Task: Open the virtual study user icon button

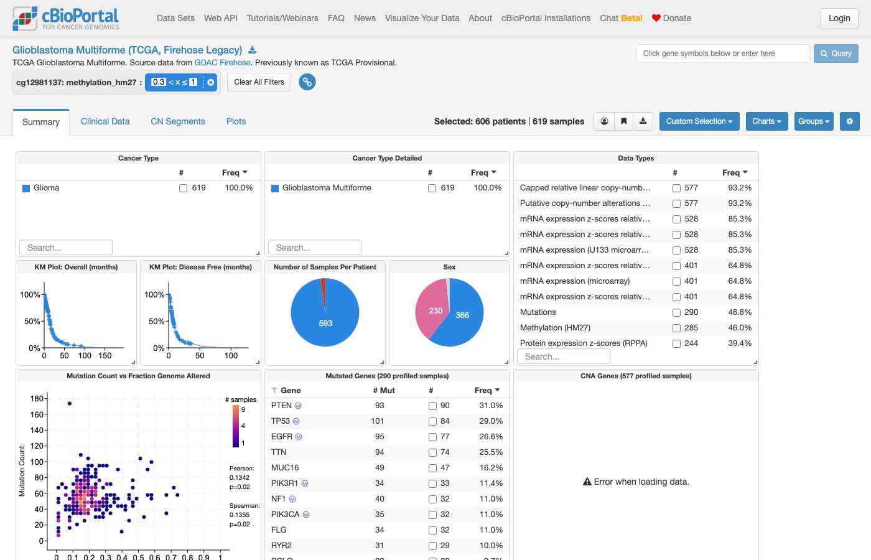Action: click(x=604, y=121)
